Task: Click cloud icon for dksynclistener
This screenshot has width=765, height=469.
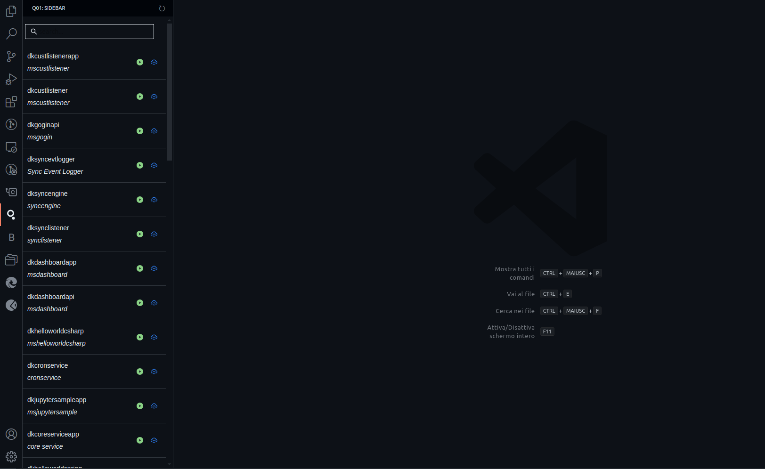Action: click(154, 234)
